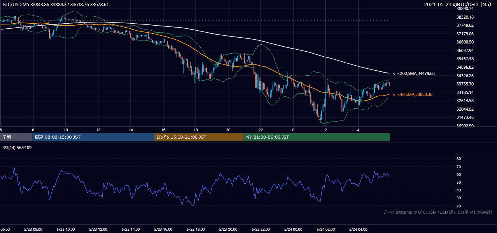Click RSI axis level 60
Image resolution: width=497 pixels, height=233 pixels.
click(458, 174)
